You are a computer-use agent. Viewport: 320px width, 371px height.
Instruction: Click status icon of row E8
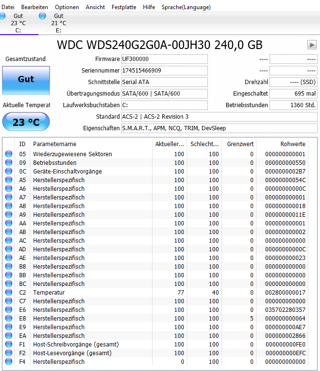[9, 318]
